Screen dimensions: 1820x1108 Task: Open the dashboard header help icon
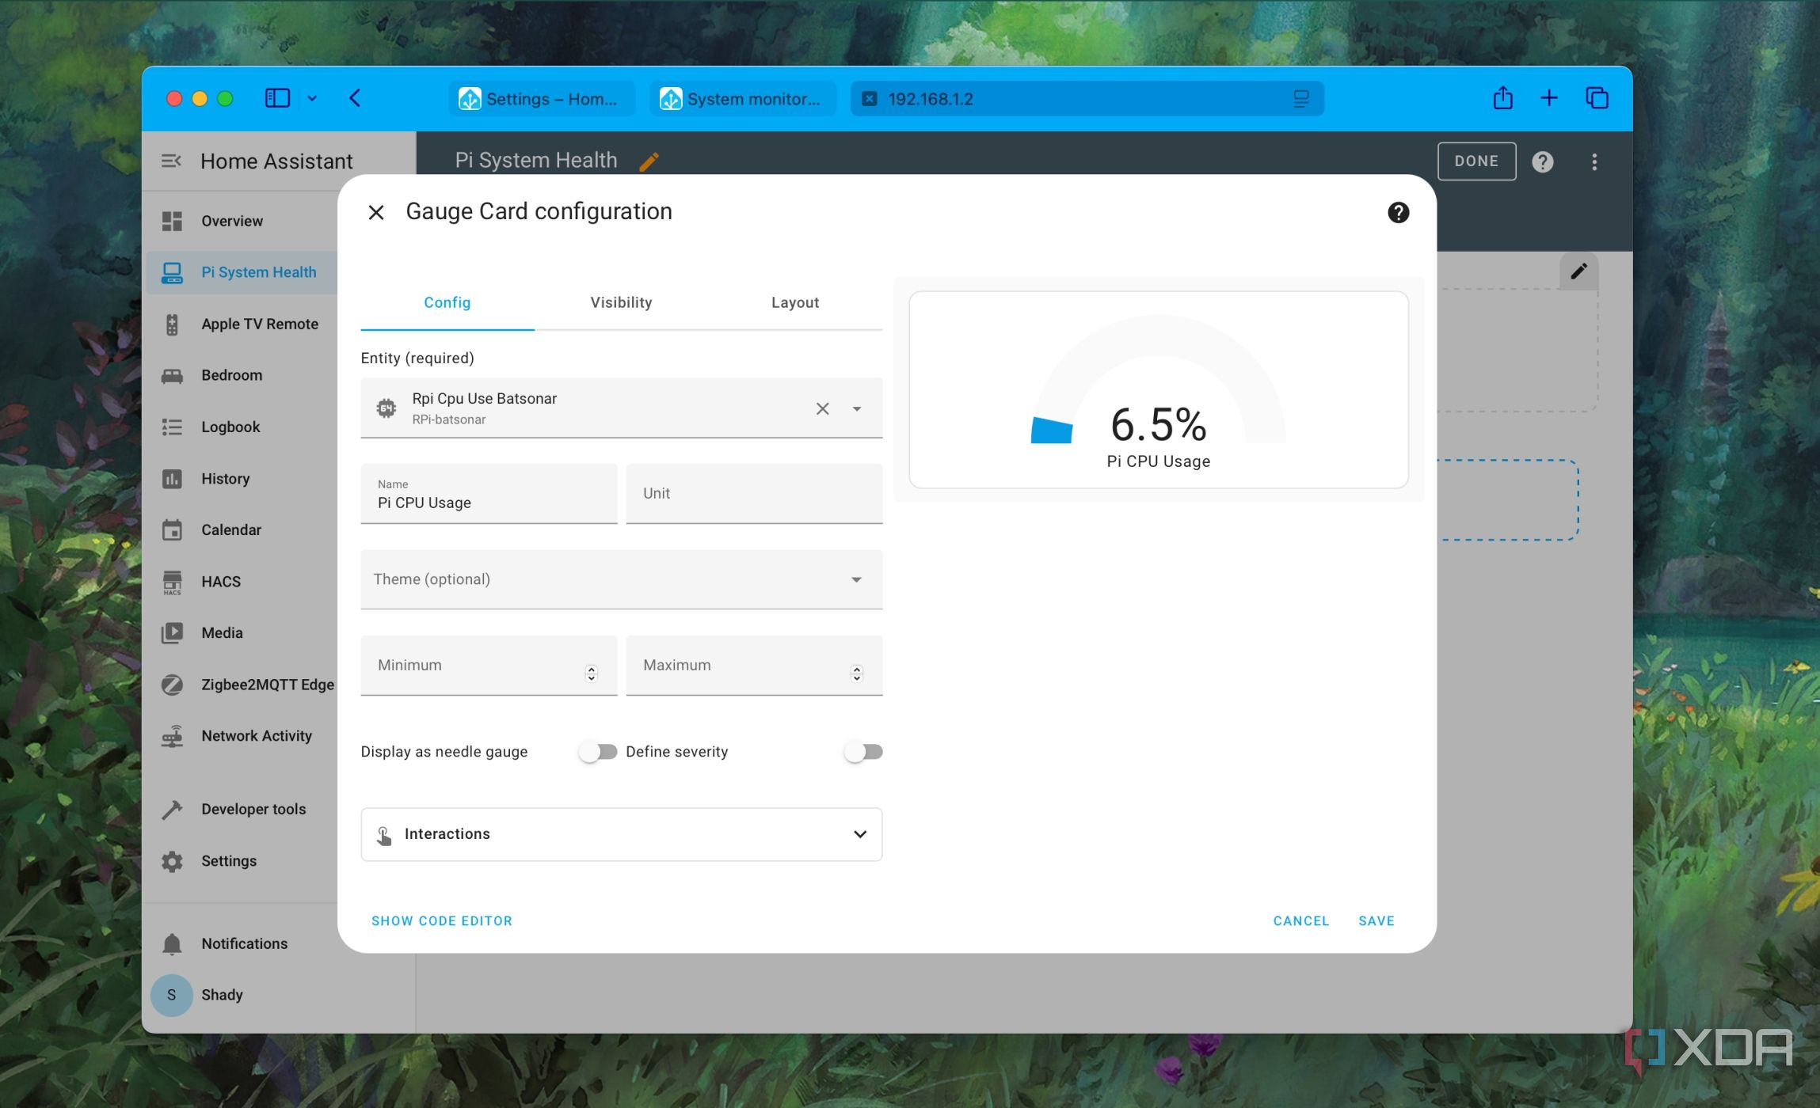pyautogui.click(x=1542, y=161)
